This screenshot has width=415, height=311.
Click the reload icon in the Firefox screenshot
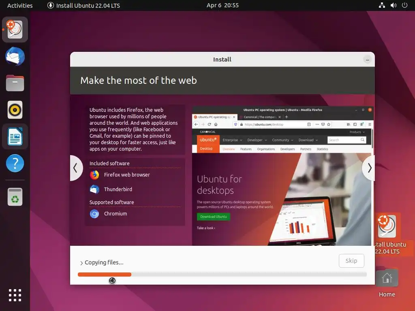click(x=210, y=124)
